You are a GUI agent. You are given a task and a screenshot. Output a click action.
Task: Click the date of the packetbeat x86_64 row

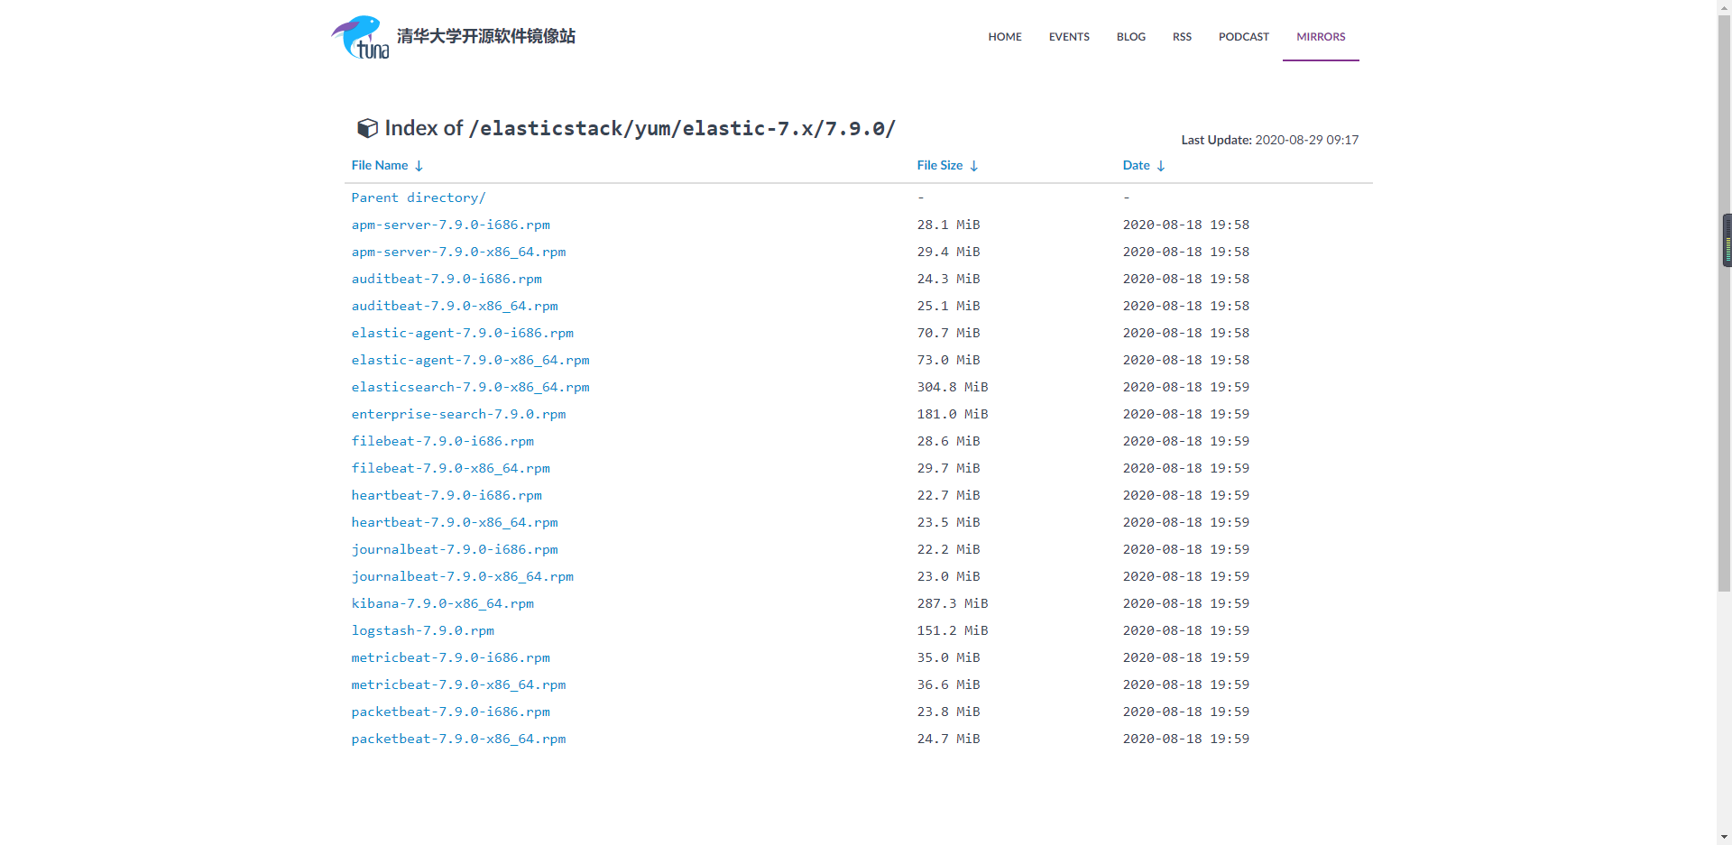1186,739
